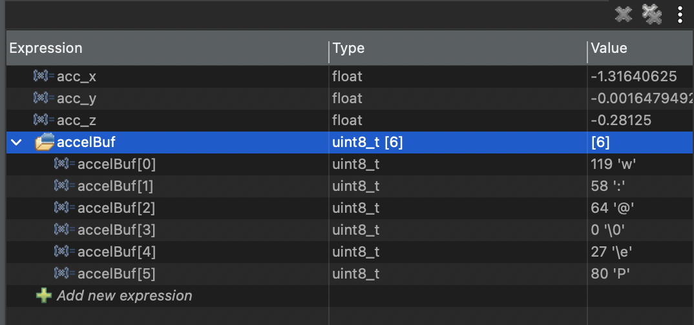Click the Type column header

click(x=348, y=48)
